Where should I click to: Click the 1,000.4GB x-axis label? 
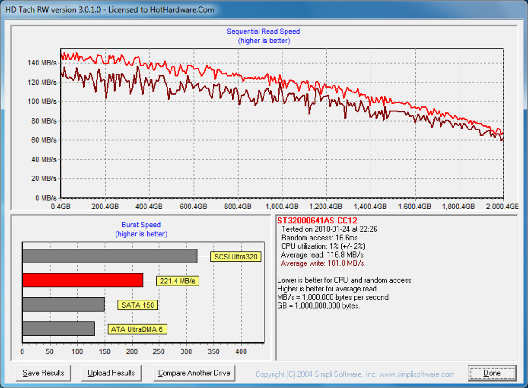pos(282,206)
